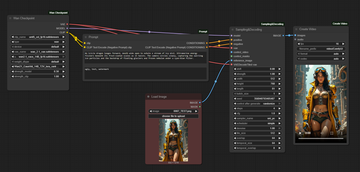Decrease strength_model value with left arrow

pyautogui.click(x=13, y=72)
